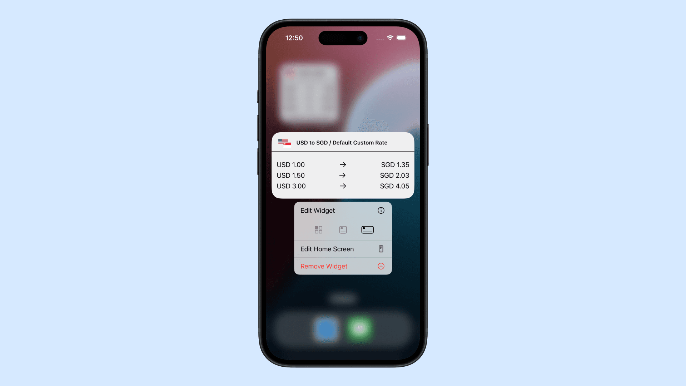Enable the wide widget layout option
686x386 pixels.
[x=367, y=230]
